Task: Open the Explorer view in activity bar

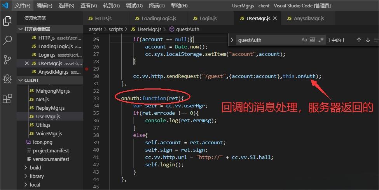Action: coord(7,21)
